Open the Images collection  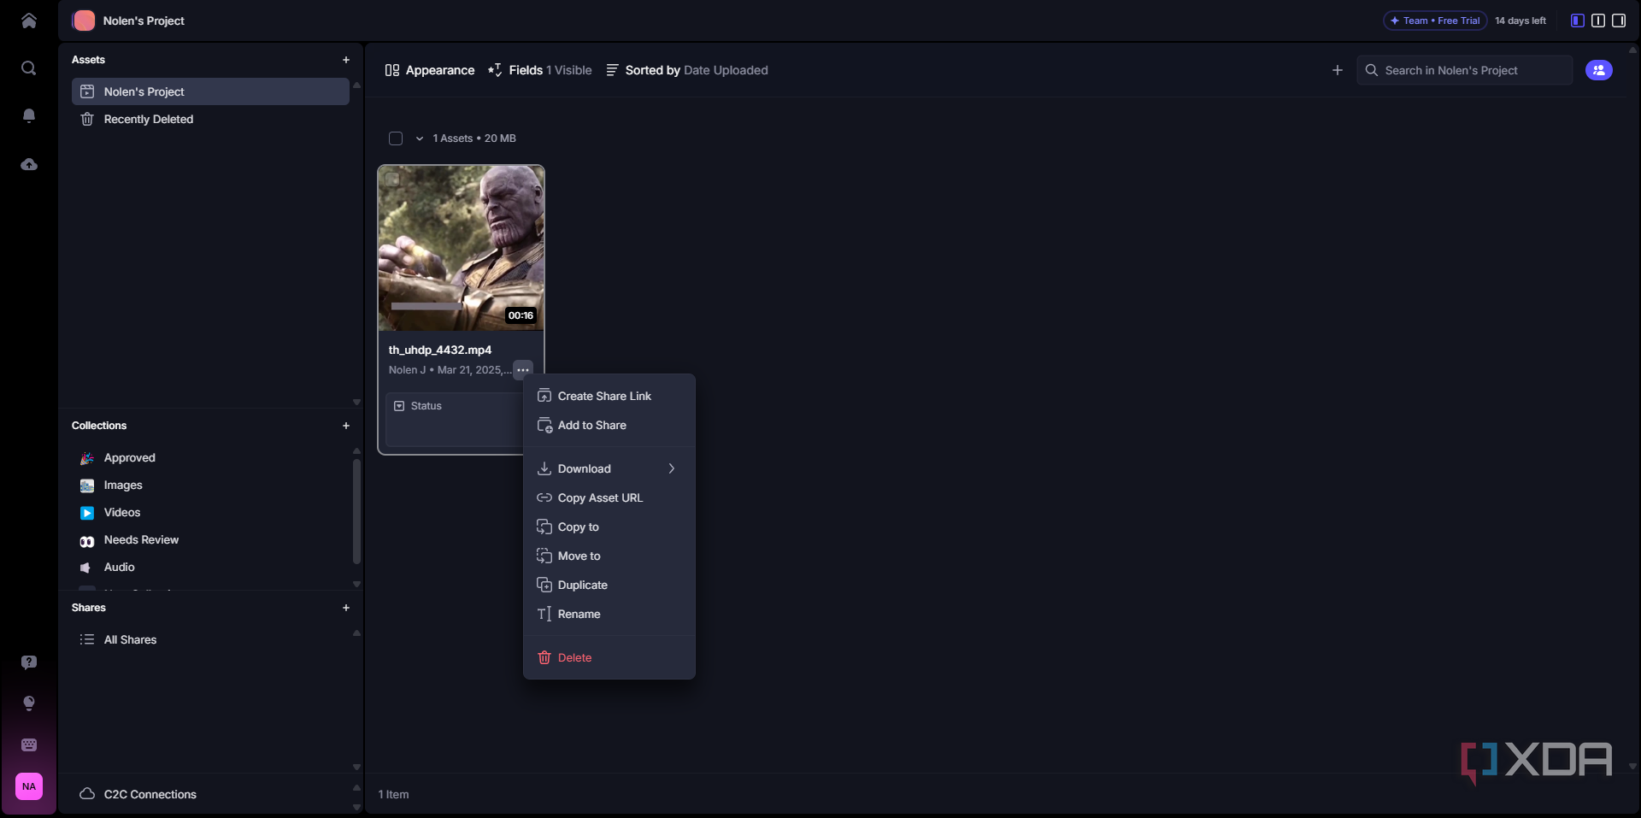210,486
